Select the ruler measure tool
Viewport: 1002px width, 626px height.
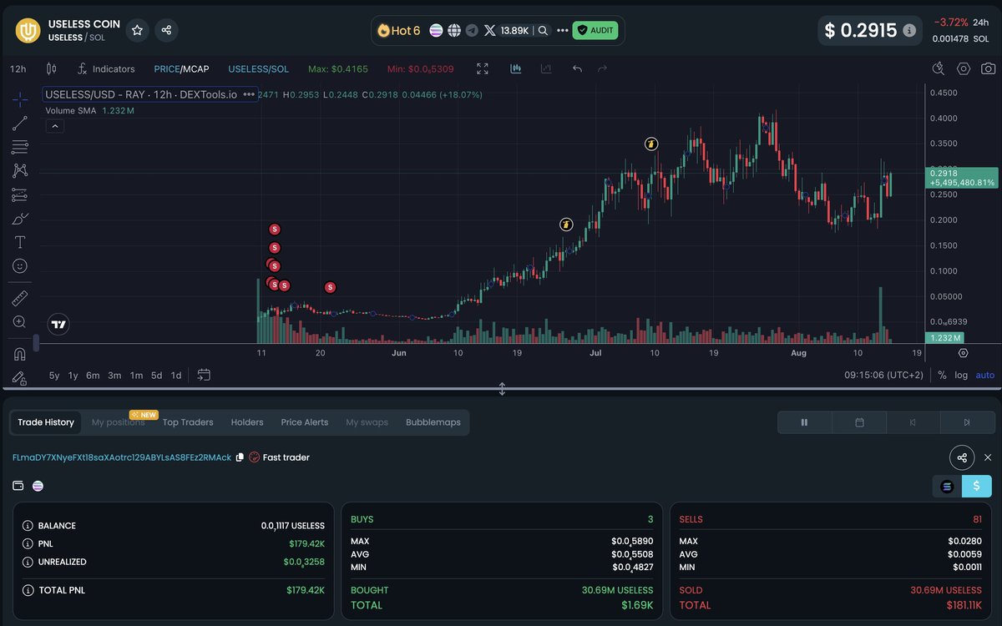pos(20,298)
